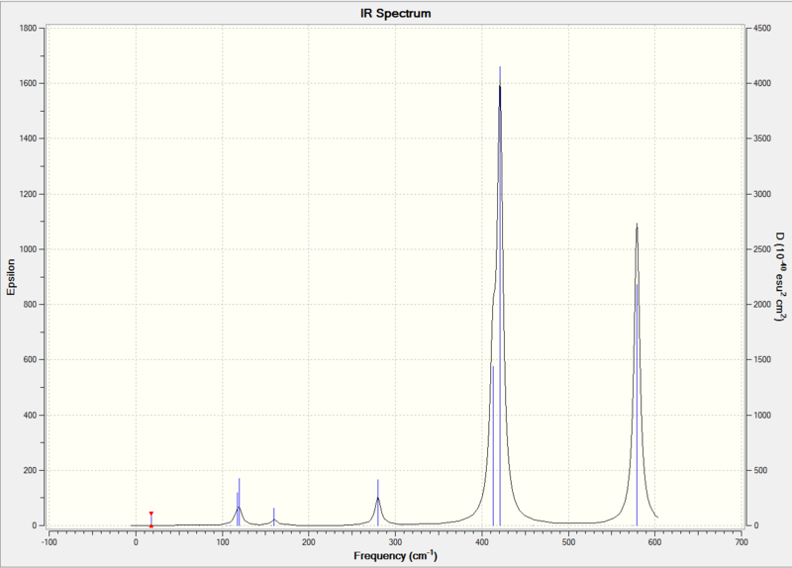Select the "Frequency (cm-1)" axis label
This screenshot has height=568, width=792.
pyautogui.click(x=395, y=555)
